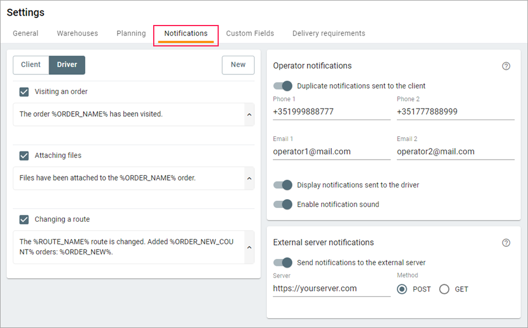The image size is (528, 328).
Task: Disable the Enable notification sound switch
Action: (283, 204)
